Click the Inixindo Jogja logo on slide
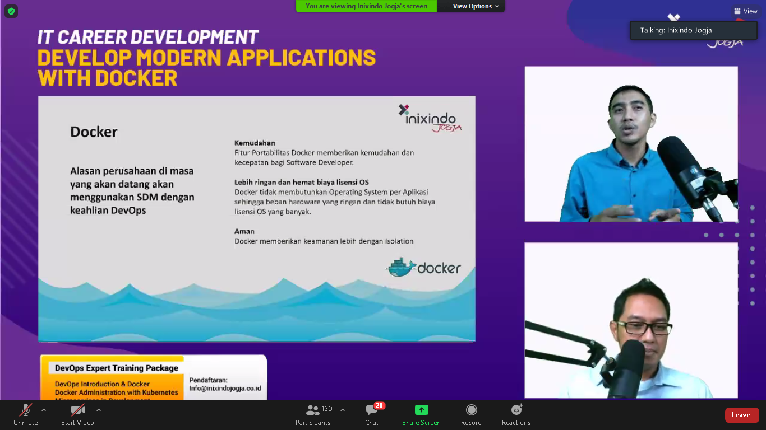 click(x=430, y=118)
